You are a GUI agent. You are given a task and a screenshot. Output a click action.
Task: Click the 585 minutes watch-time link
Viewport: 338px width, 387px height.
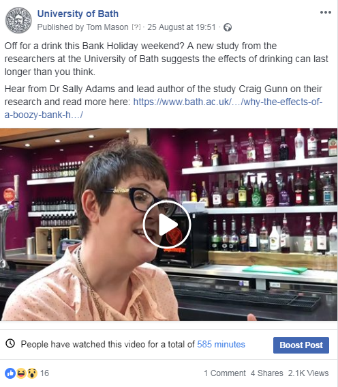221,344
